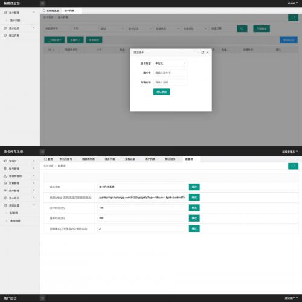Click the 商户管理 sidebar icon
Viewport: 302px width, 302px height.
(x=5, y=190)
